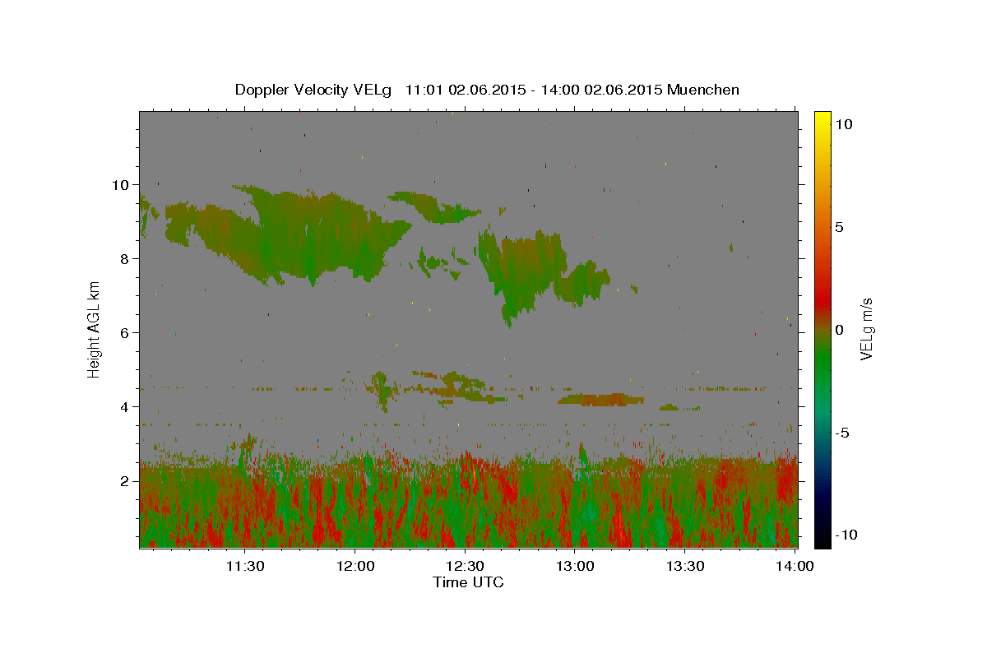The width and height of the screenshot is (987, 658).
Task: Click the 'VELg m/s' colorbar label
Action: (x=866, y=329)
